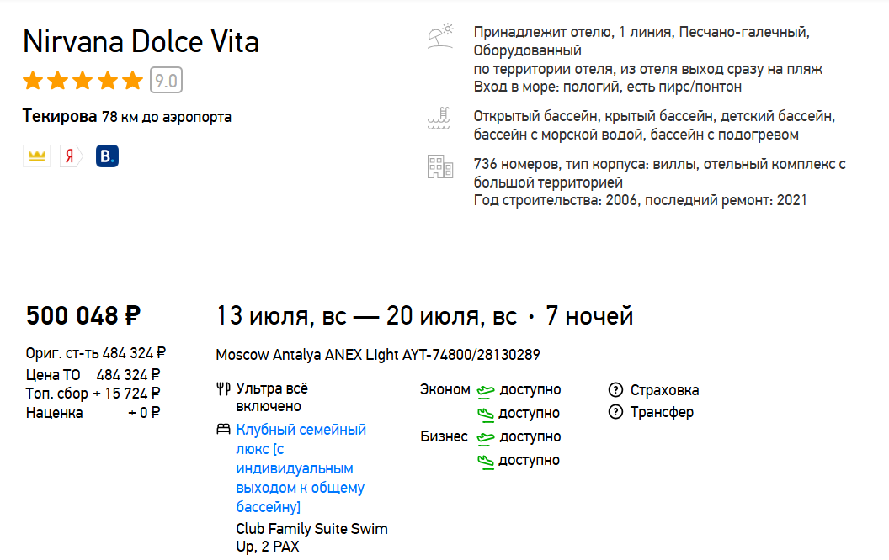Click the 9.0 rating badge

coord(168,81)
